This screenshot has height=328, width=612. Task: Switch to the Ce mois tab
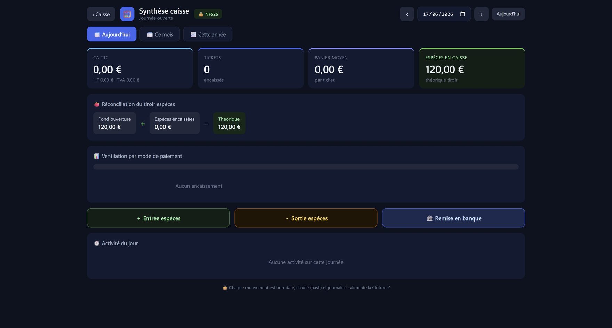tap(160, 34)
